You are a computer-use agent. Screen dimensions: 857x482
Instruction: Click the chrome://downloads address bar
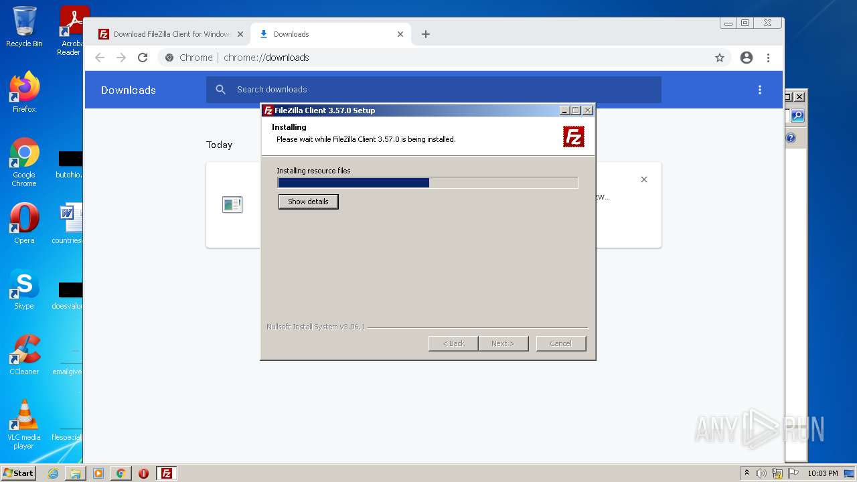click(x=435, y=58)
